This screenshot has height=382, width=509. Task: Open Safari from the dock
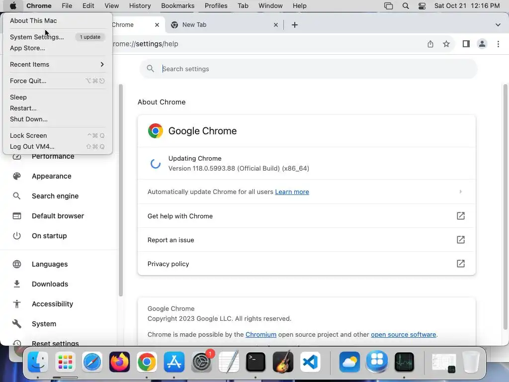pyautogui.click(x=92, y=362)
